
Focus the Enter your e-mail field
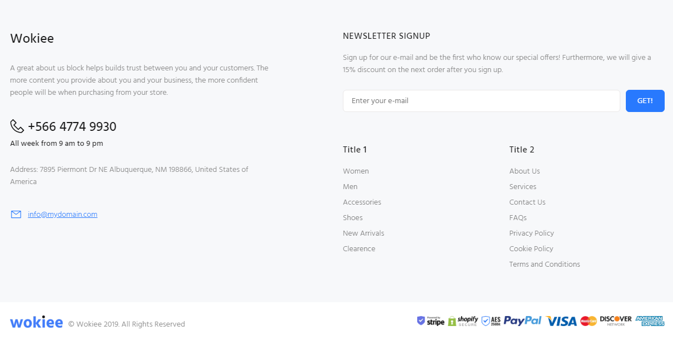481,101
